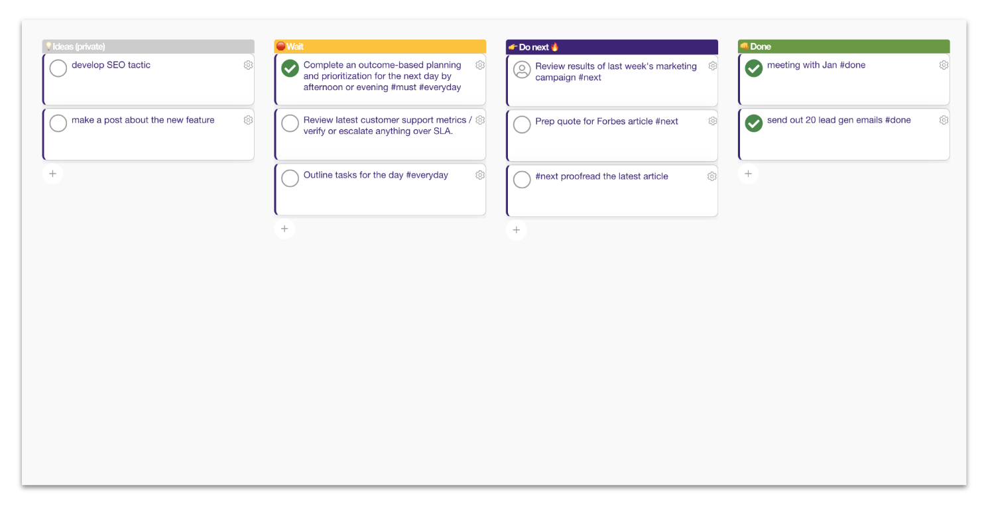Click the green 'Done' column header
Screen dimensions: 988x513
(843, 46)
